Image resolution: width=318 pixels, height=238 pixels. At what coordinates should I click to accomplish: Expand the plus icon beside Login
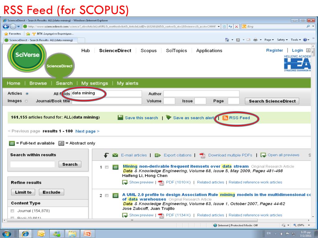pyautogui.click(x=308, y=50)
